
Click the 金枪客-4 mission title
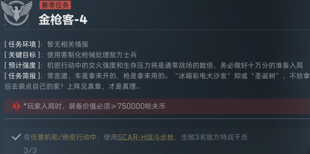coord(63,20)
